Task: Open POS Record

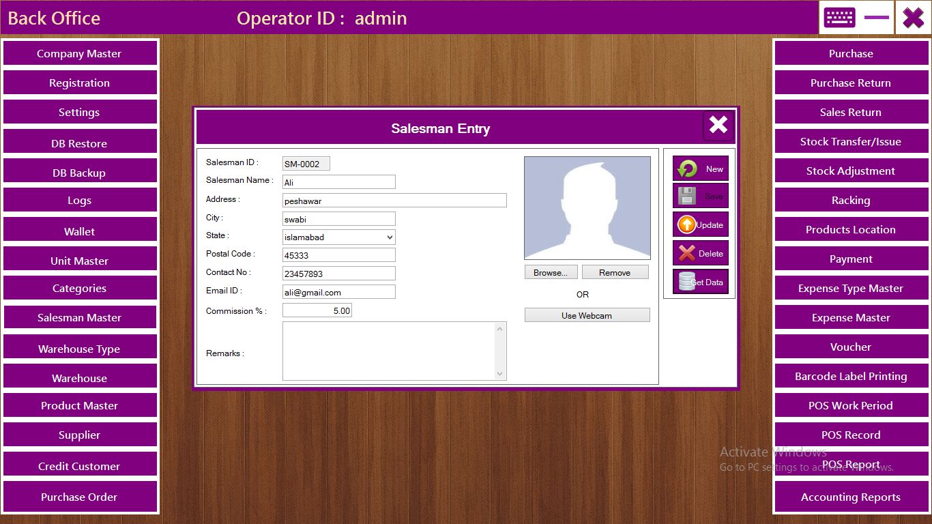Action: [x=851, y=435]
